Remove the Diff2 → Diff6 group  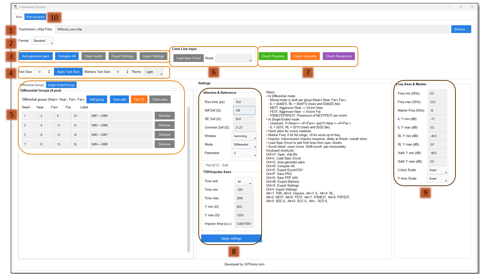[x=164, y=125]
